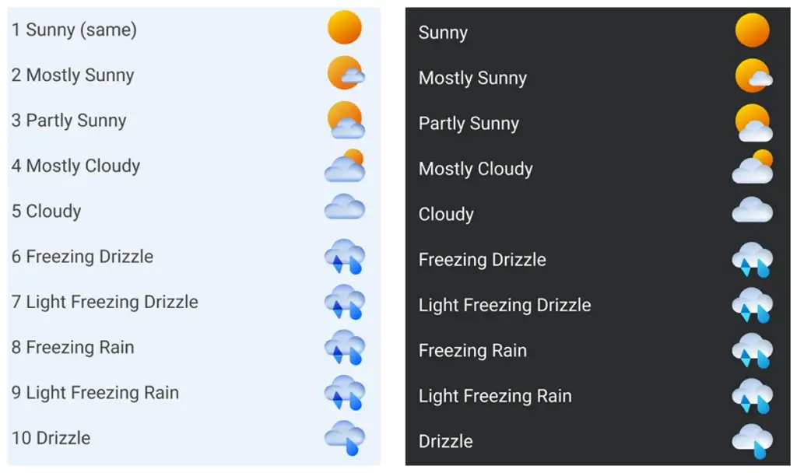The height and width of the screenshot is (473, 797).
Task: Click the Mostly Cloudy icon in light panel
Action: click(345, 165)
